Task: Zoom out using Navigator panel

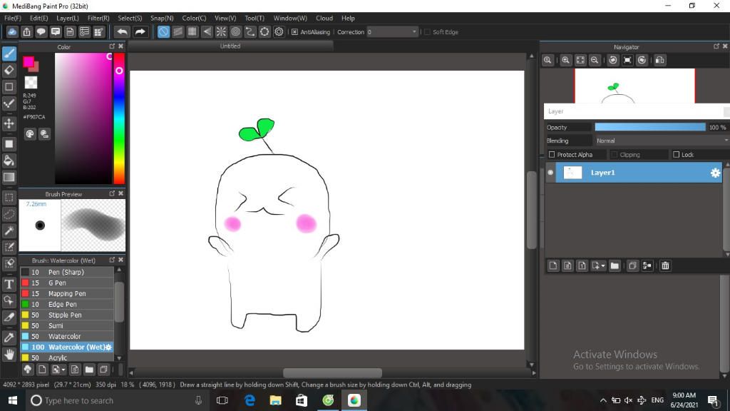Action: [595, 60]
